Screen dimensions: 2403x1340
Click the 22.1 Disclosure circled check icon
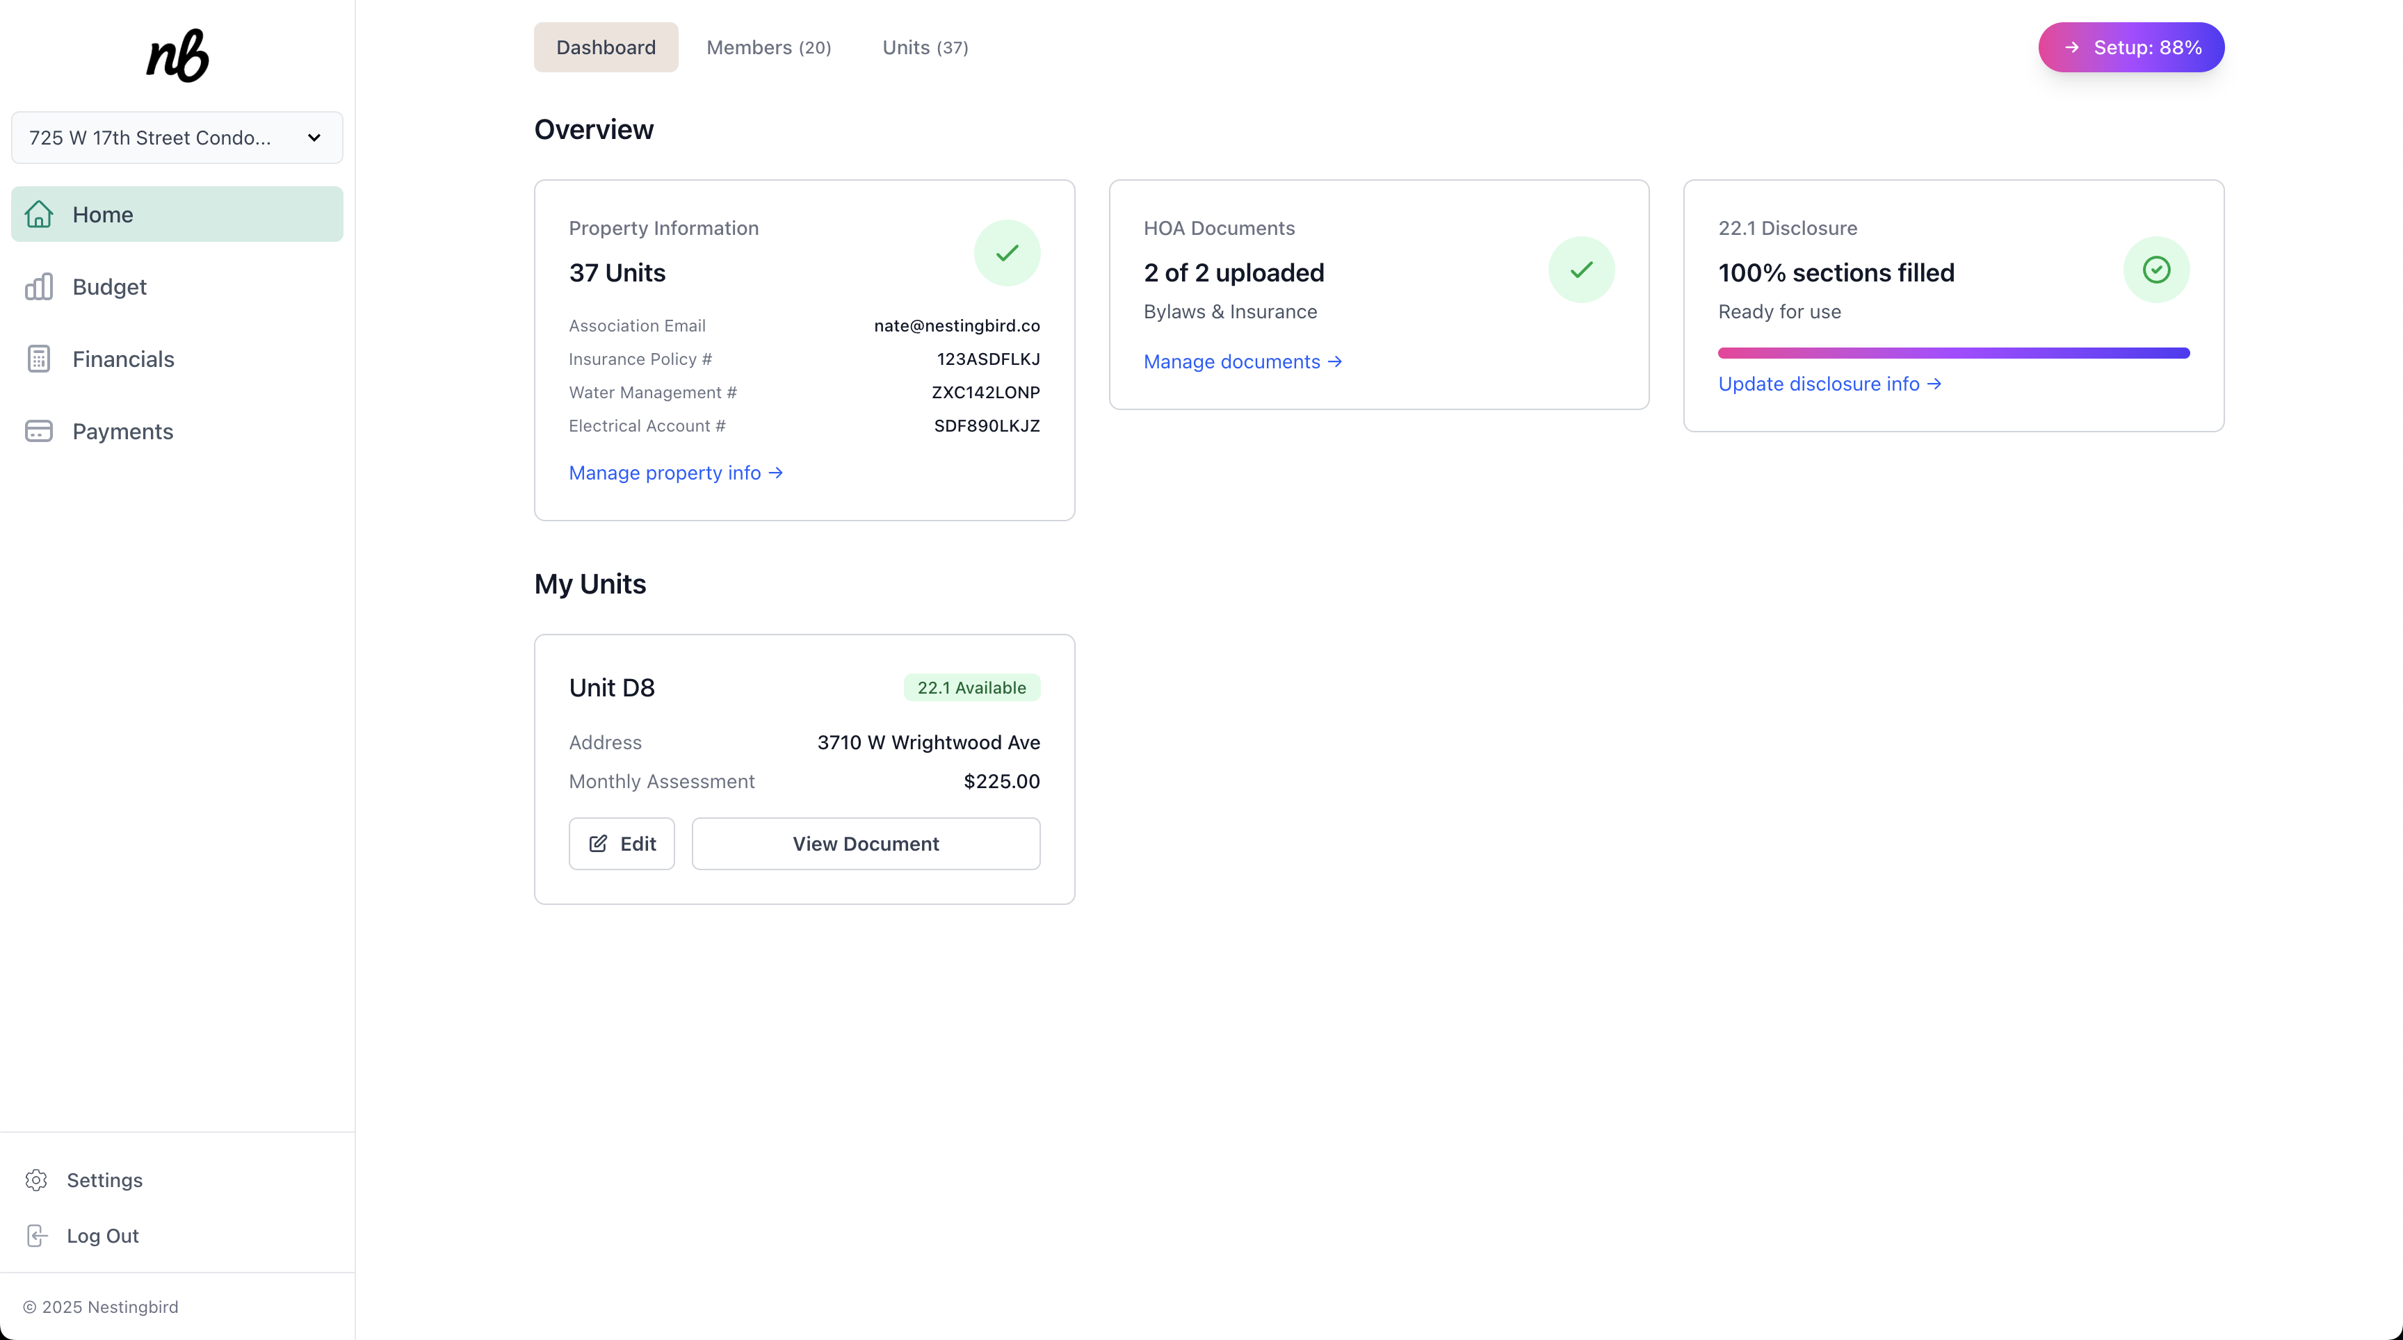(x=2155, y=270)
